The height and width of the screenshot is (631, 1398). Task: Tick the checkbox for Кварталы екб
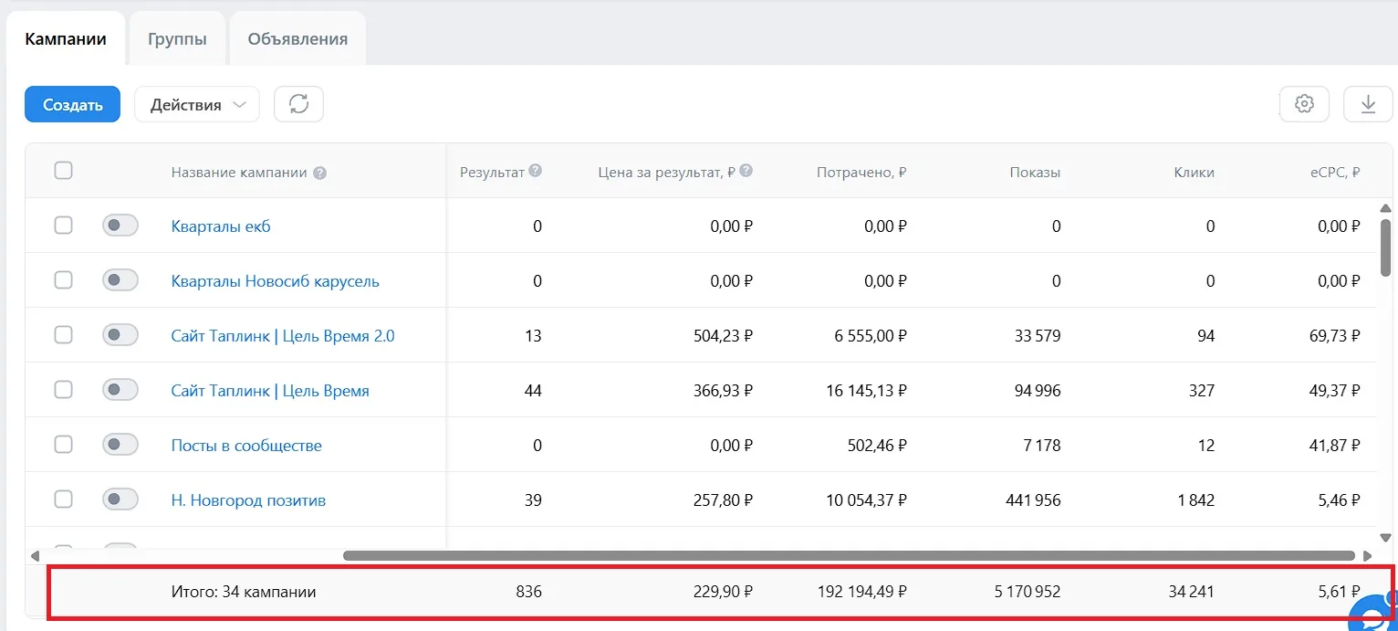point(63,226)
